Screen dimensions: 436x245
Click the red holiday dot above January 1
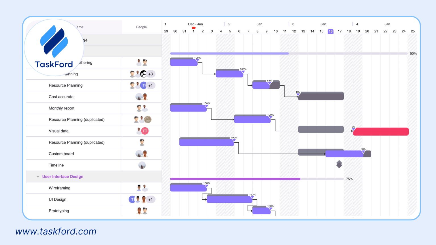pos(194,28)
